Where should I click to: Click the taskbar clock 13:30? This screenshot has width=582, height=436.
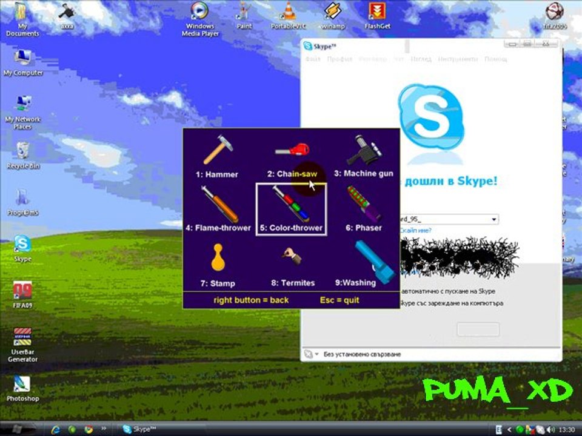tap(566, 430)
